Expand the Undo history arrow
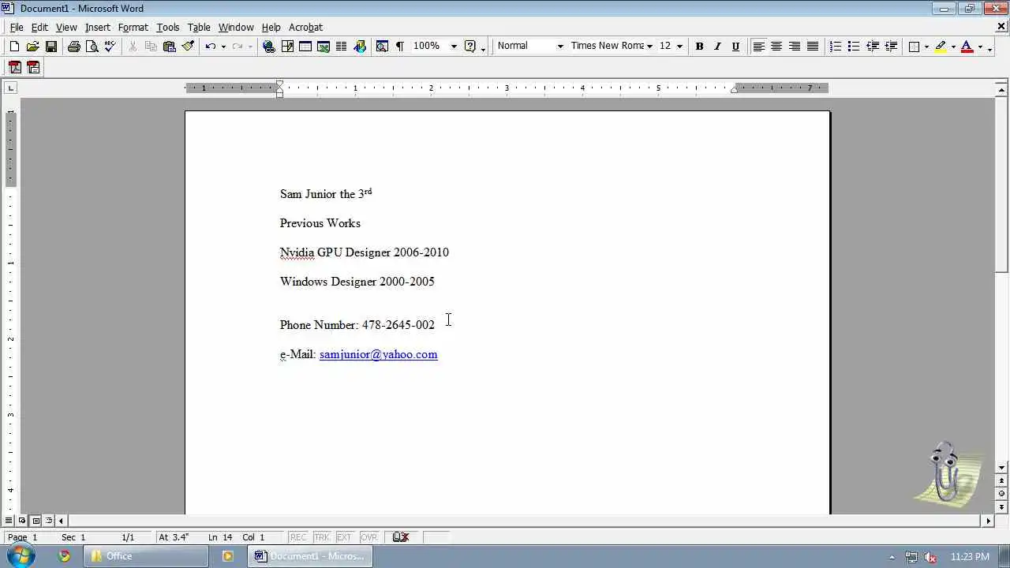Screen dimensions: 1010x568 223,47
